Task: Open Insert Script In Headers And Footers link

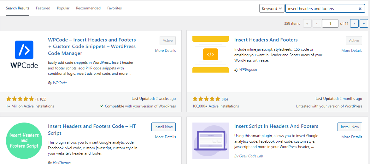Action: pyautogui.click(x=276, y=126)
